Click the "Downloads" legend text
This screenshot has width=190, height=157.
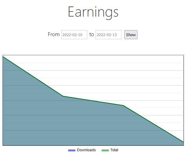tap(86, 150)
